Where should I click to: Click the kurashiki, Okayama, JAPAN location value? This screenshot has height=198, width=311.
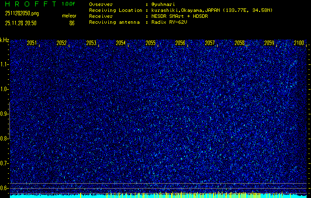click(x=212, y=10)
